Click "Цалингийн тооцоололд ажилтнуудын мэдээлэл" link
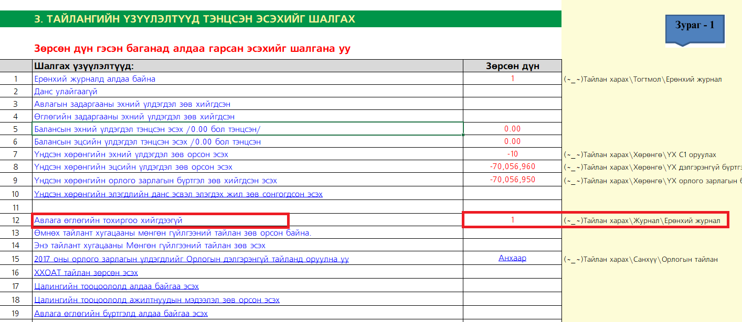This screenshot has height=322, width=742. [156, 300]
